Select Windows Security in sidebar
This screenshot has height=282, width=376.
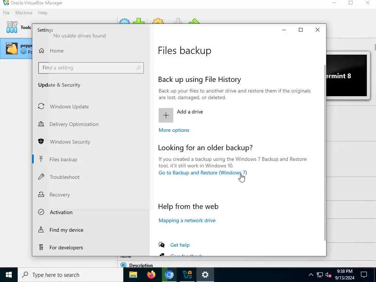(70, 142)
